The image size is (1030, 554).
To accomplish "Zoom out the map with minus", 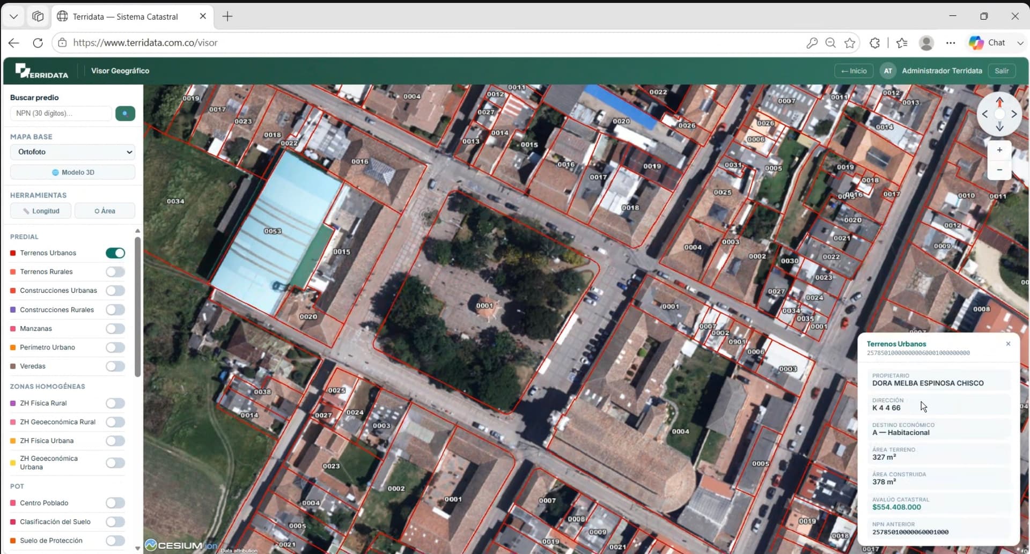I will (999, 170).
